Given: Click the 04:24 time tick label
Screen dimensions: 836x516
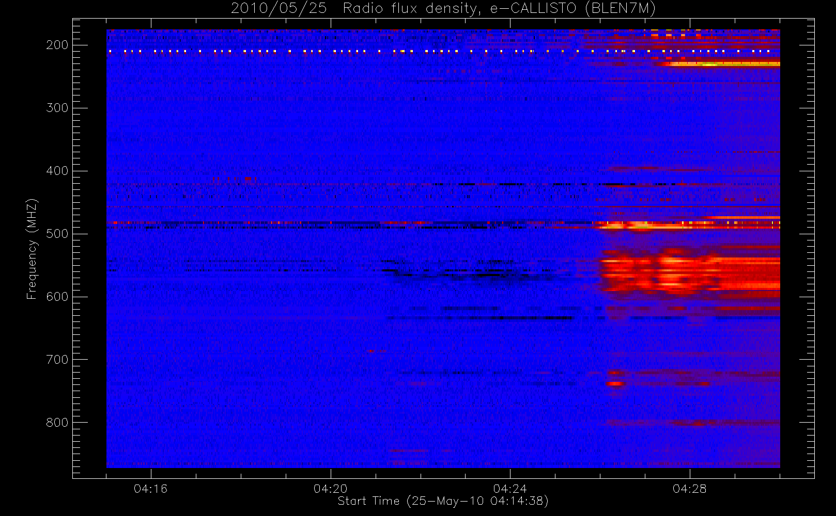Looking at the screenshot, I should pyautogui.click(x=510, y=489).
